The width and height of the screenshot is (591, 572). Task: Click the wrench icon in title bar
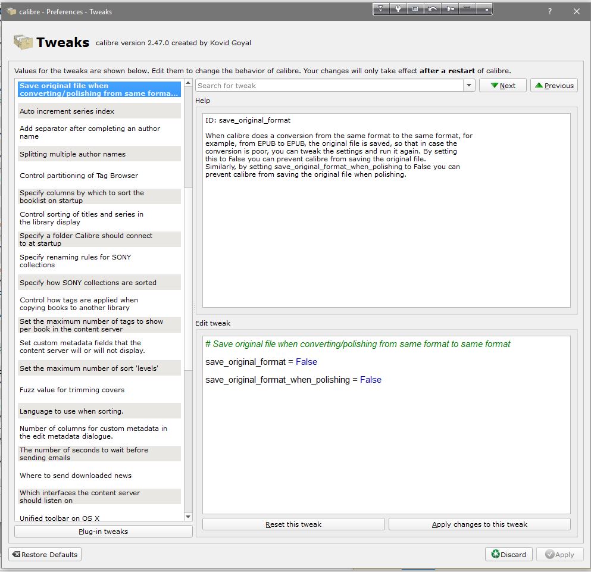[398, 8]
